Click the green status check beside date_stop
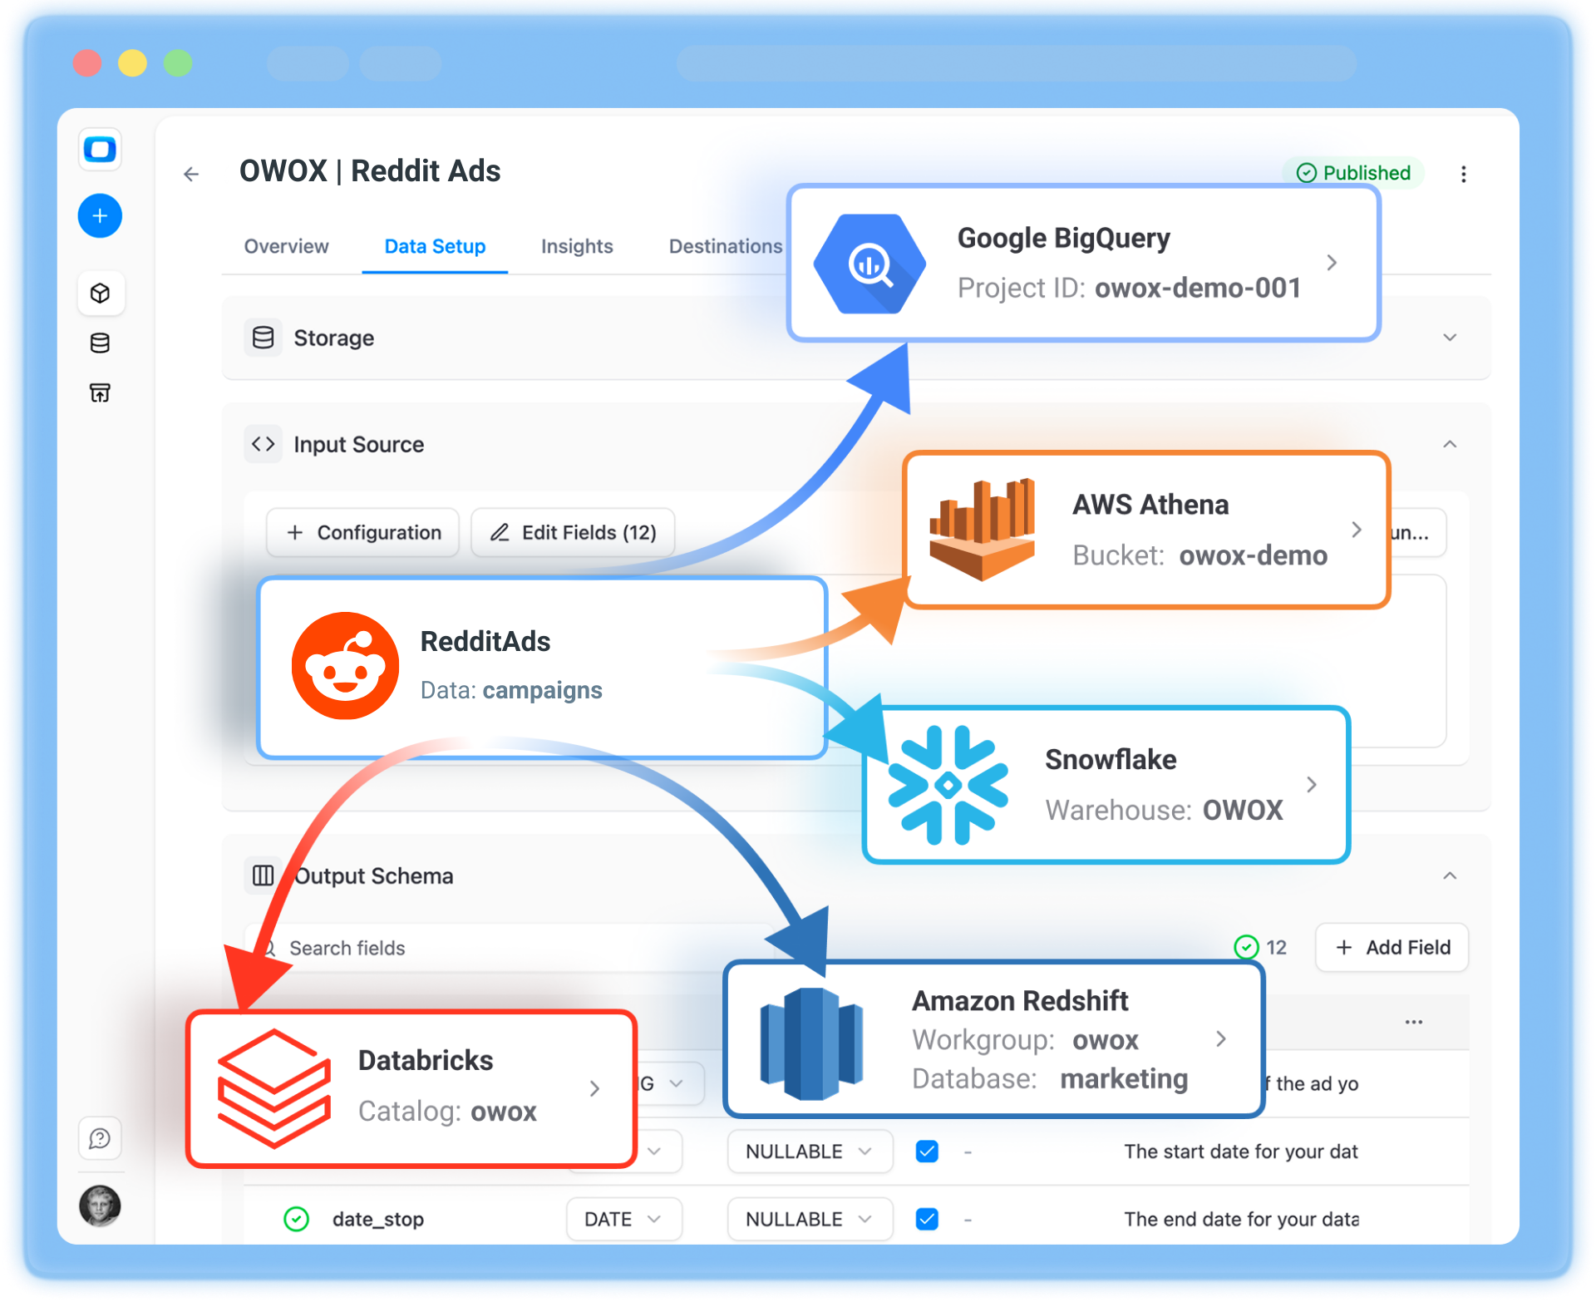 pyautogui.click(x=295, y=1218)
